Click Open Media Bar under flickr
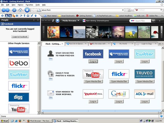Viewport: 164px width, 123px height. [x=119, y=81]
